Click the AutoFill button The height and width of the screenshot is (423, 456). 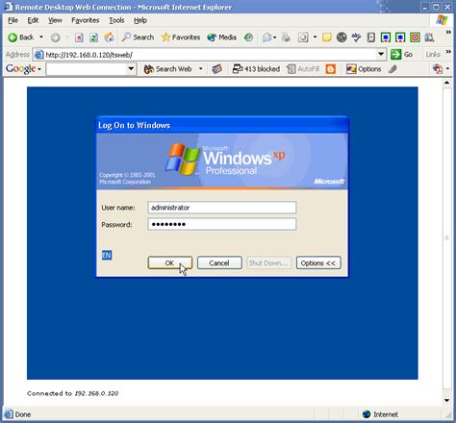click(303, 69)
